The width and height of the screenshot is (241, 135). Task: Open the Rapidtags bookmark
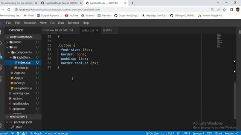click(154, 15)
